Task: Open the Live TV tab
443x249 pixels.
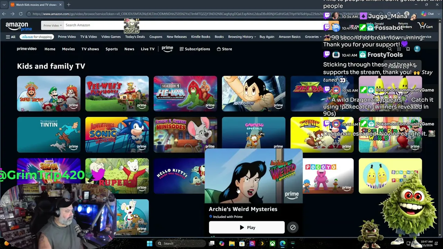Action: 147,49
